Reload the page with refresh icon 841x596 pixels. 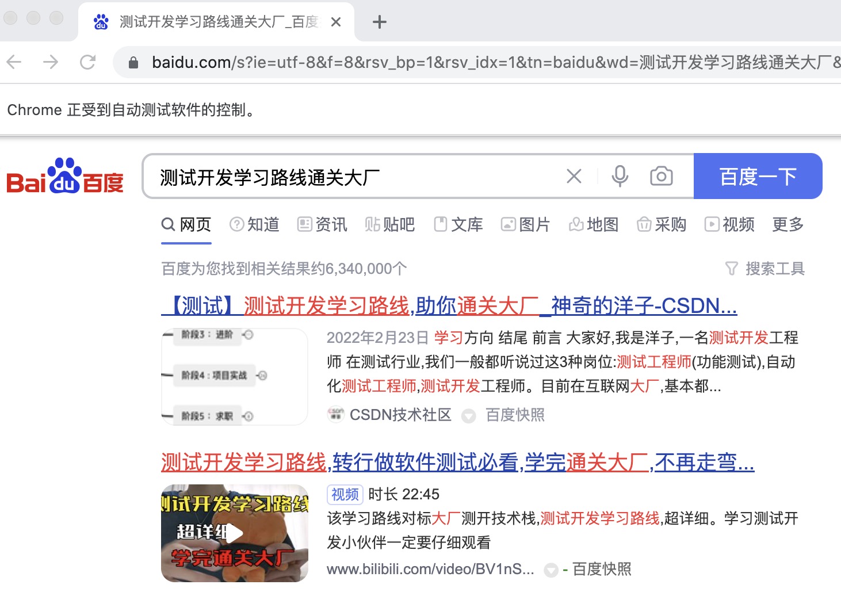pos(87,62)
